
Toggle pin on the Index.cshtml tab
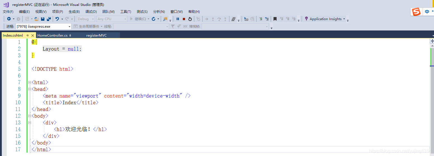[27, 36]
